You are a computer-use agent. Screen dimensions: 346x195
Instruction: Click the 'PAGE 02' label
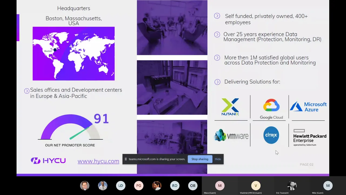(x=307, y=164)
